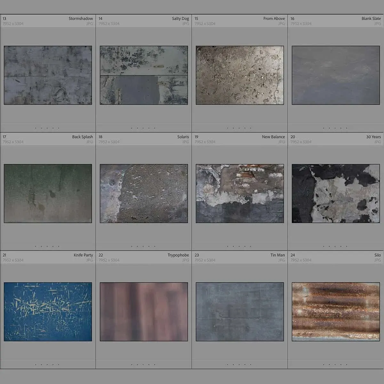This screenshot has width=384, height=384.
Task: Choose the blurred Trypophobe thumbnail
Action: click(144, 312)
